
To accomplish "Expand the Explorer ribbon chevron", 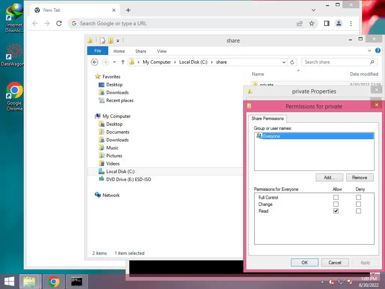I will click(370, 51).
